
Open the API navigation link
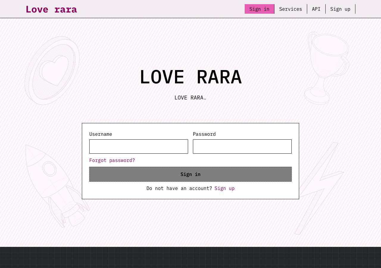[x=316, y=9]
